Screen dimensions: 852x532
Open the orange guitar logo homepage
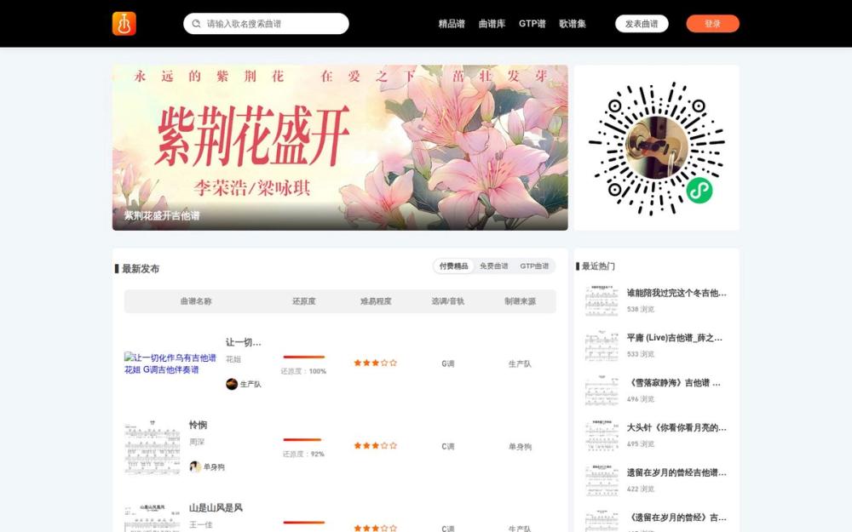click(124, 24)
